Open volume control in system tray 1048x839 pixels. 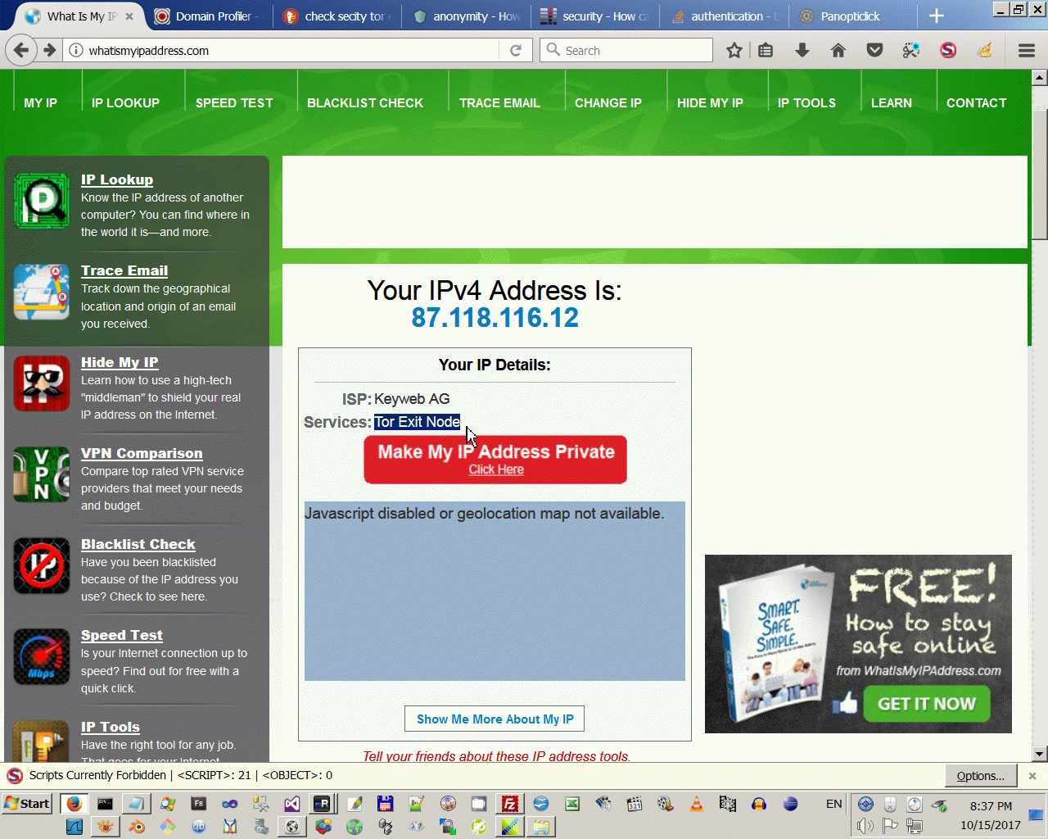click(865, 826)
